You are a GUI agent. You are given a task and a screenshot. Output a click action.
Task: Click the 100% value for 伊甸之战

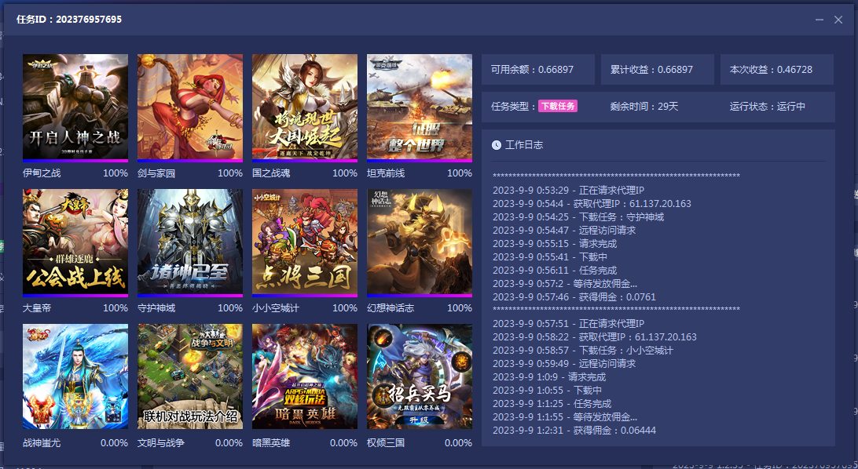[115, 173]
